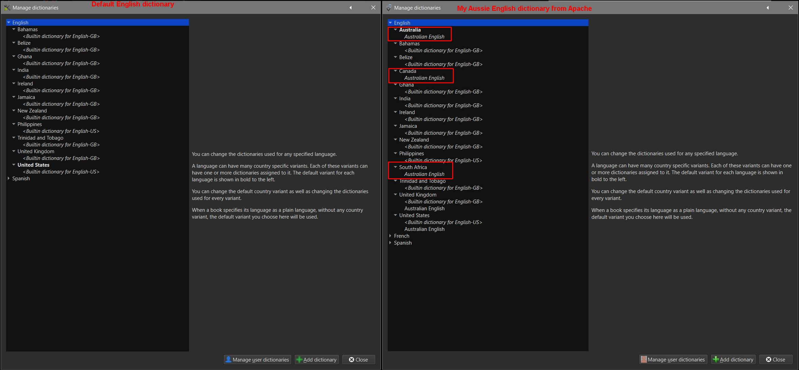Click the green plus Add dictionary icon in right window

[x=716, y=359]
